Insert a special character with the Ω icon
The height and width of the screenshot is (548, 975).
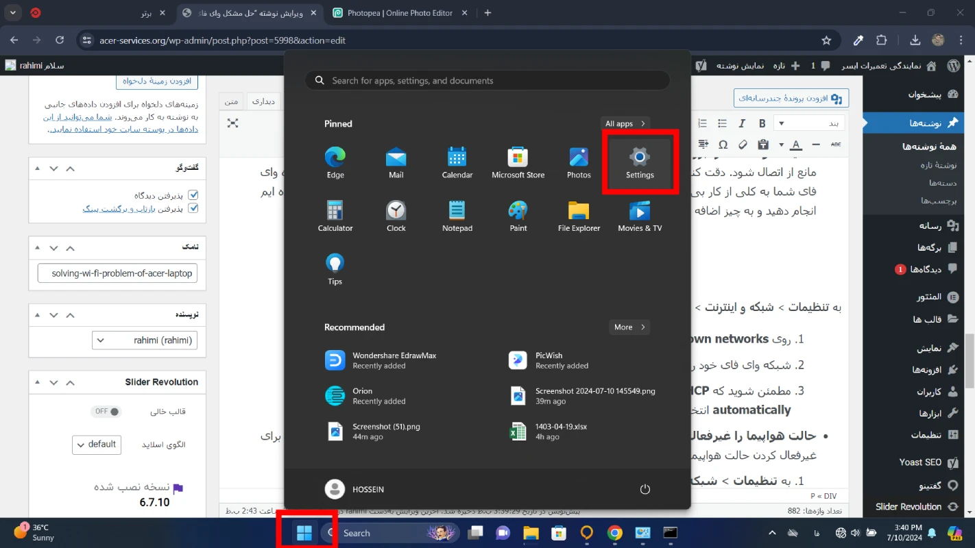tap(723, 144)
